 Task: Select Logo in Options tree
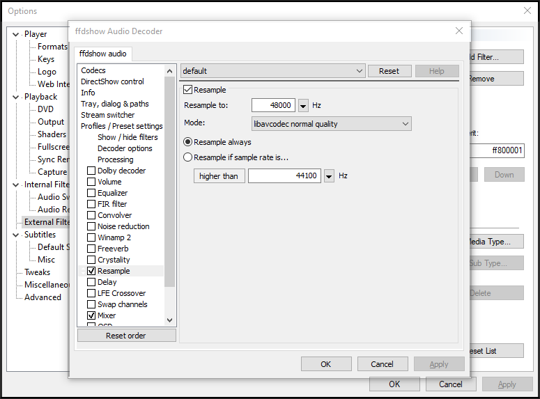[47, 72]
